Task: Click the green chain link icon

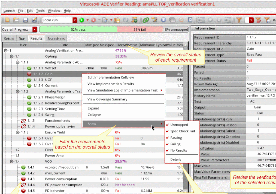Action: coord(146,20)
